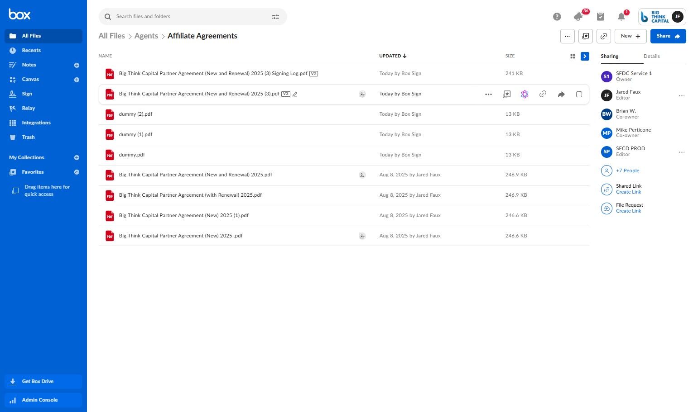Navigate to Agents breadcrumb

pyautogui.click(x=146, y=36)
